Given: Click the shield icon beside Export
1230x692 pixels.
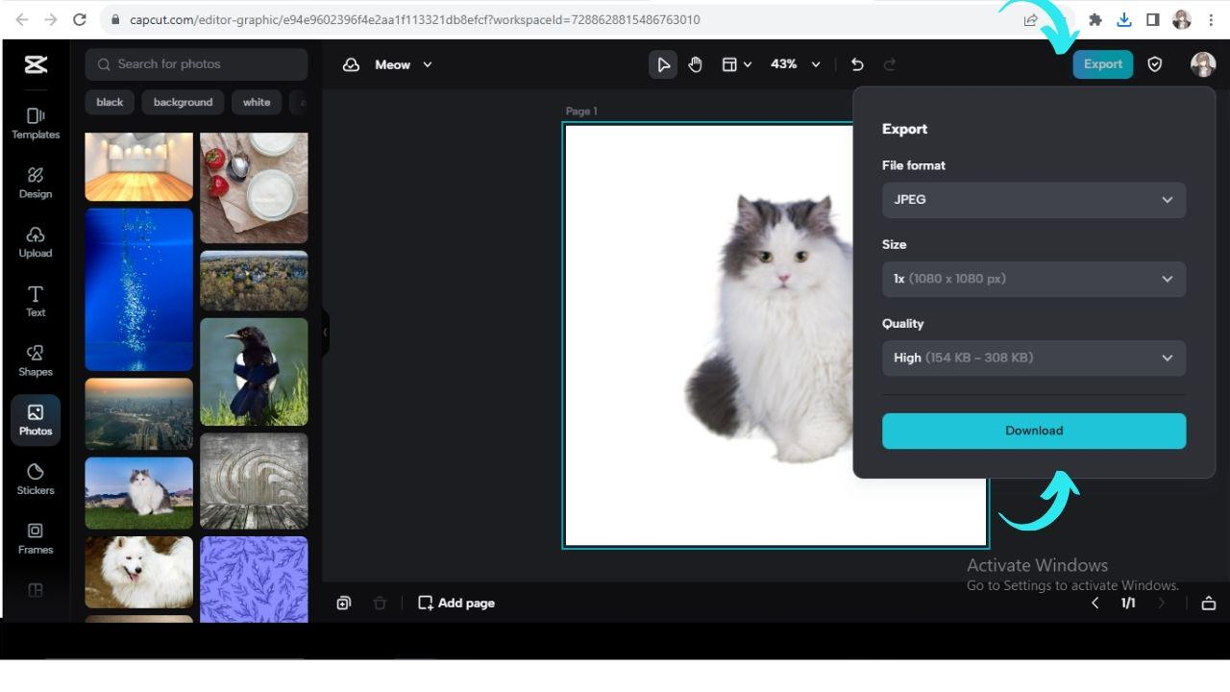Looking at the screenshot, I should [x=1155, y=64].
